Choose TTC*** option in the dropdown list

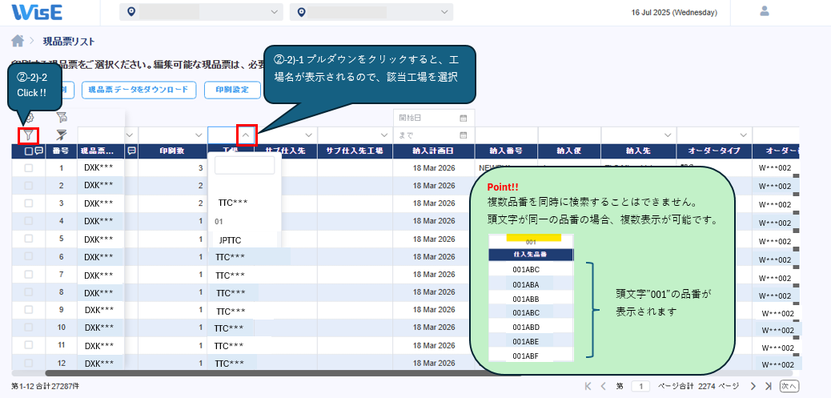[233, 203]
